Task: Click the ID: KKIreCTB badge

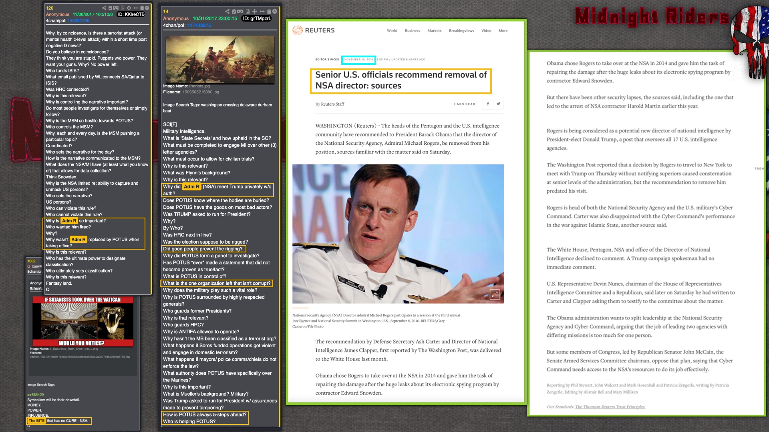Action: click(x=131, y=14)
